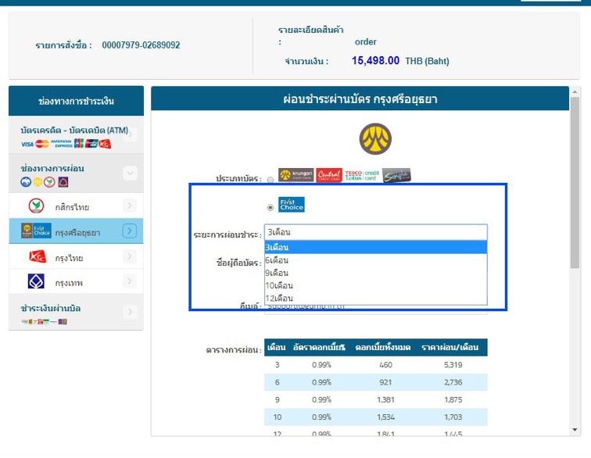Click the อัตราดอกเบี้ย% column header
The width and height of the screenshot is (591, 458).
pyautogui.click(x=319, y=347)
